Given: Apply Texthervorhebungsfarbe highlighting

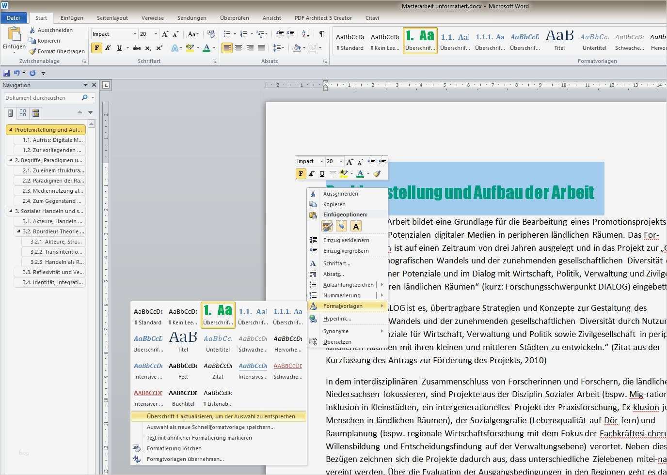Looking at the screenshot, I should tap(190, 47).
